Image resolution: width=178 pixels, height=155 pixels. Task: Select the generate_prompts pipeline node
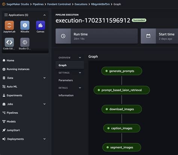(x=122, y=71)
